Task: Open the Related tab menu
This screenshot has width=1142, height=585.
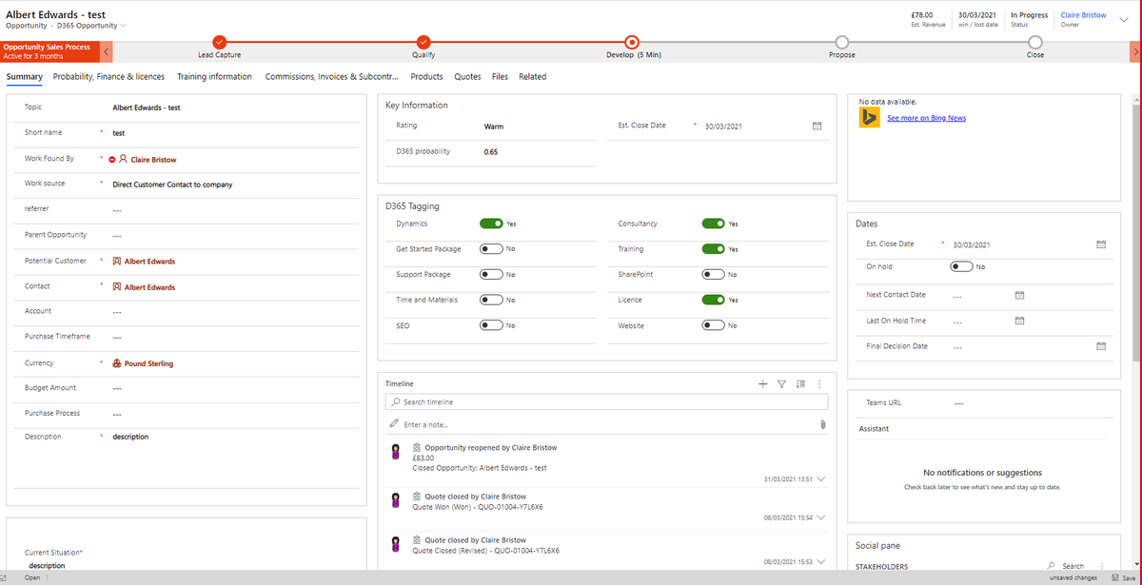Action: click(x=532, y=77)
